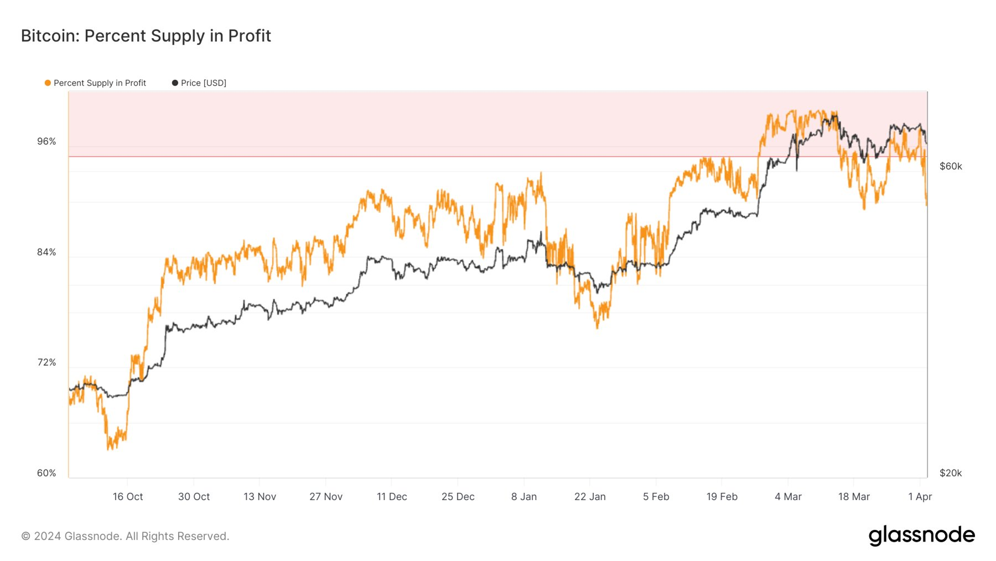
Task: Select the 19 Feb date label
Action: pos(722,497)
